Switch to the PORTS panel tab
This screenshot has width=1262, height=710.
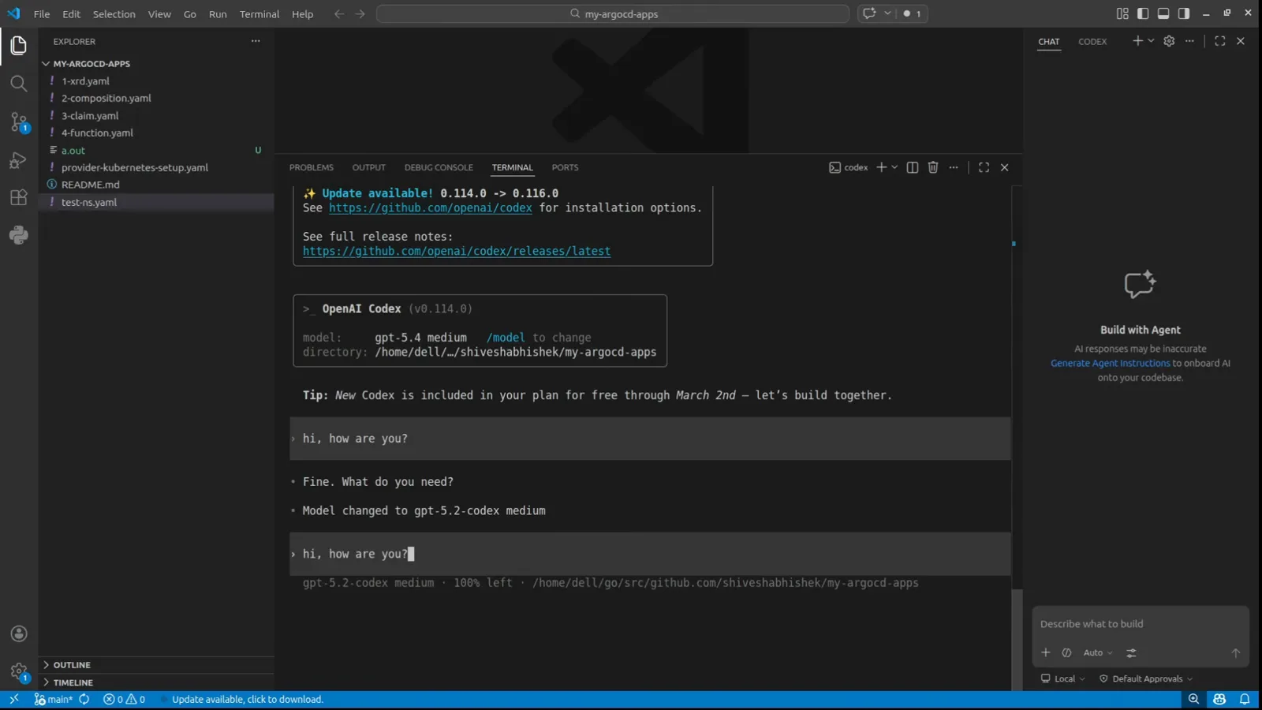pos(565,167)
